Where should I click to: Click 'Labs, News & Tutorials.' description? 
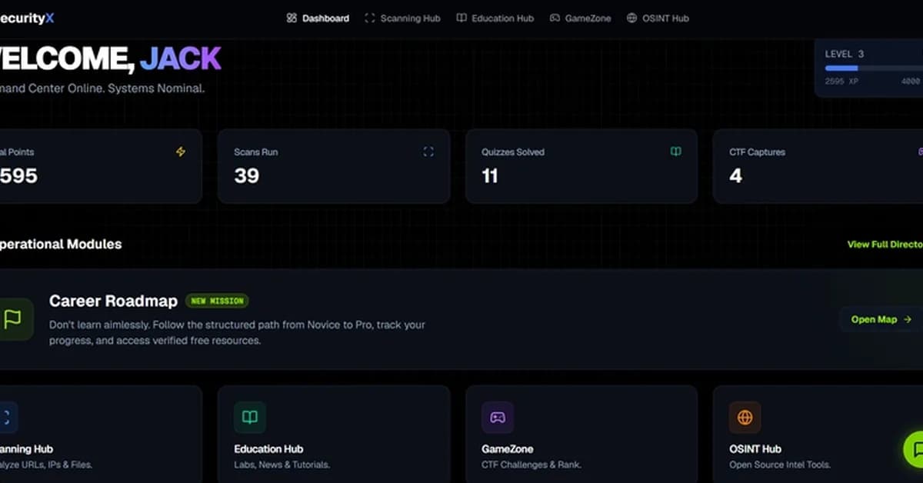tap(282, 465)
